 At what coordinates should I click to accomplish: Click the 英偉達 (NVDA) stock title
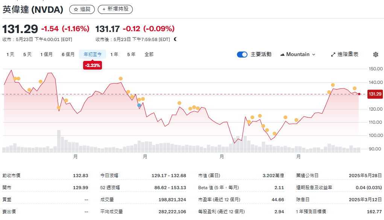33,9
